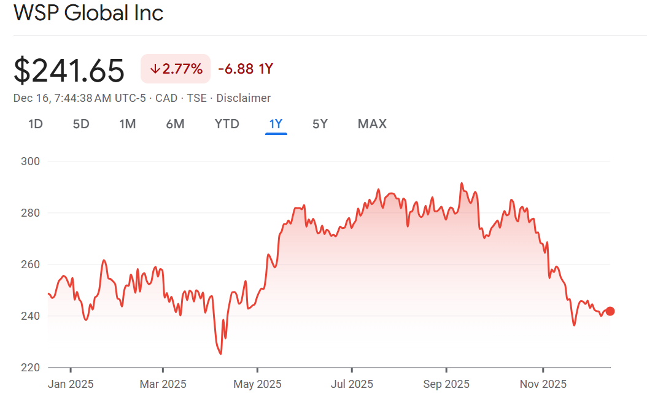Select the YTD range tab
Image resolution: width=647 pixels, height=402 pixels.
(227, 124)
